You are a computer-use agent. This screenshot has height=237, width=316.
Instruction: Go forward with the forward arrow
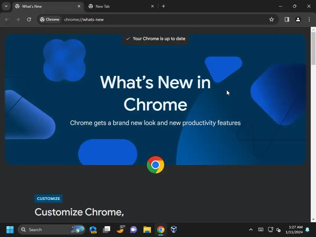tap(18, 19)
